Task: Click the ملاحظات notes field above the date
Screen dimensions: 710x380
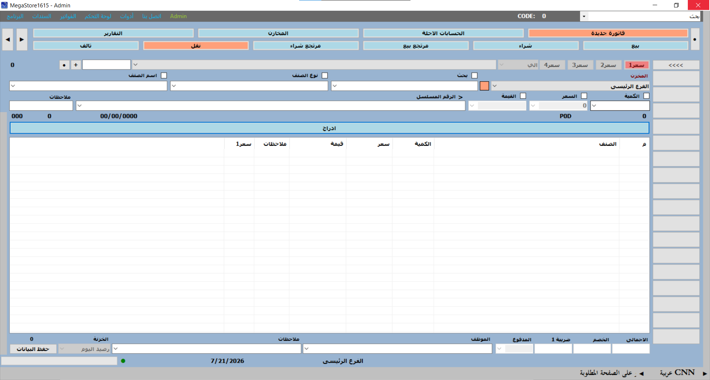Action: [41, 106]
